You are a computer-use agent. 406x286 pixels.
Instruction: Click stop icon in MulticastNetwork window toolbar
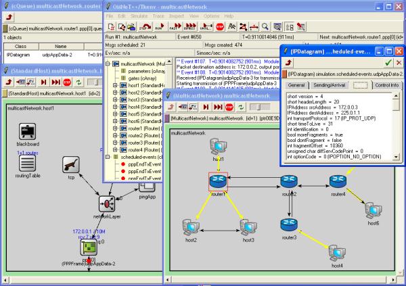point(229,107)
